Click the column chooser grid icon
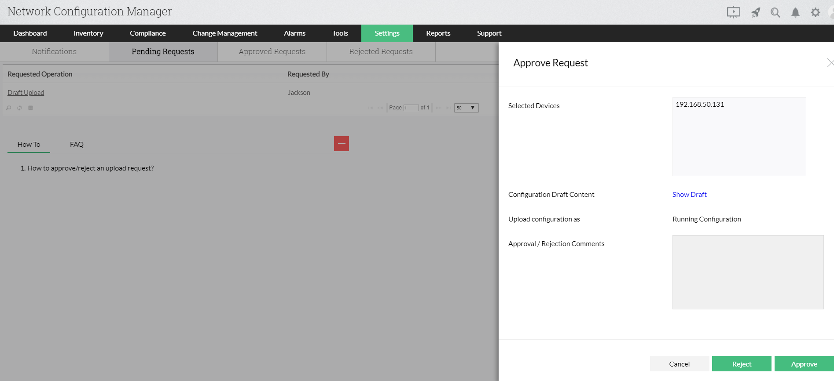This screenshot has width=834, height=381. point(31,108)
